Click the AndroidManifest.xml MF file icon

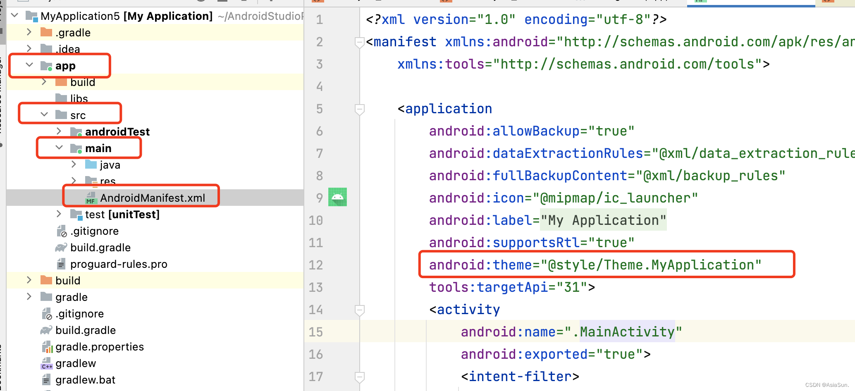point(91,198)
